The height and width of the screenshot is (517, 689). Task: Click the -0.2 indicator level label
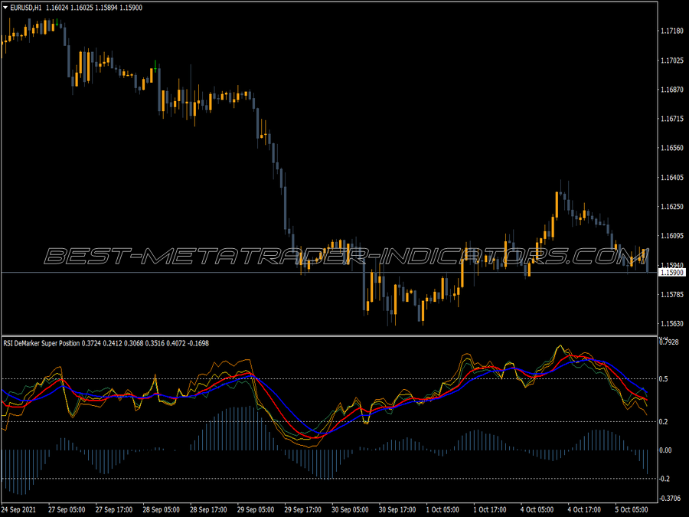click(x=665, y=479)
